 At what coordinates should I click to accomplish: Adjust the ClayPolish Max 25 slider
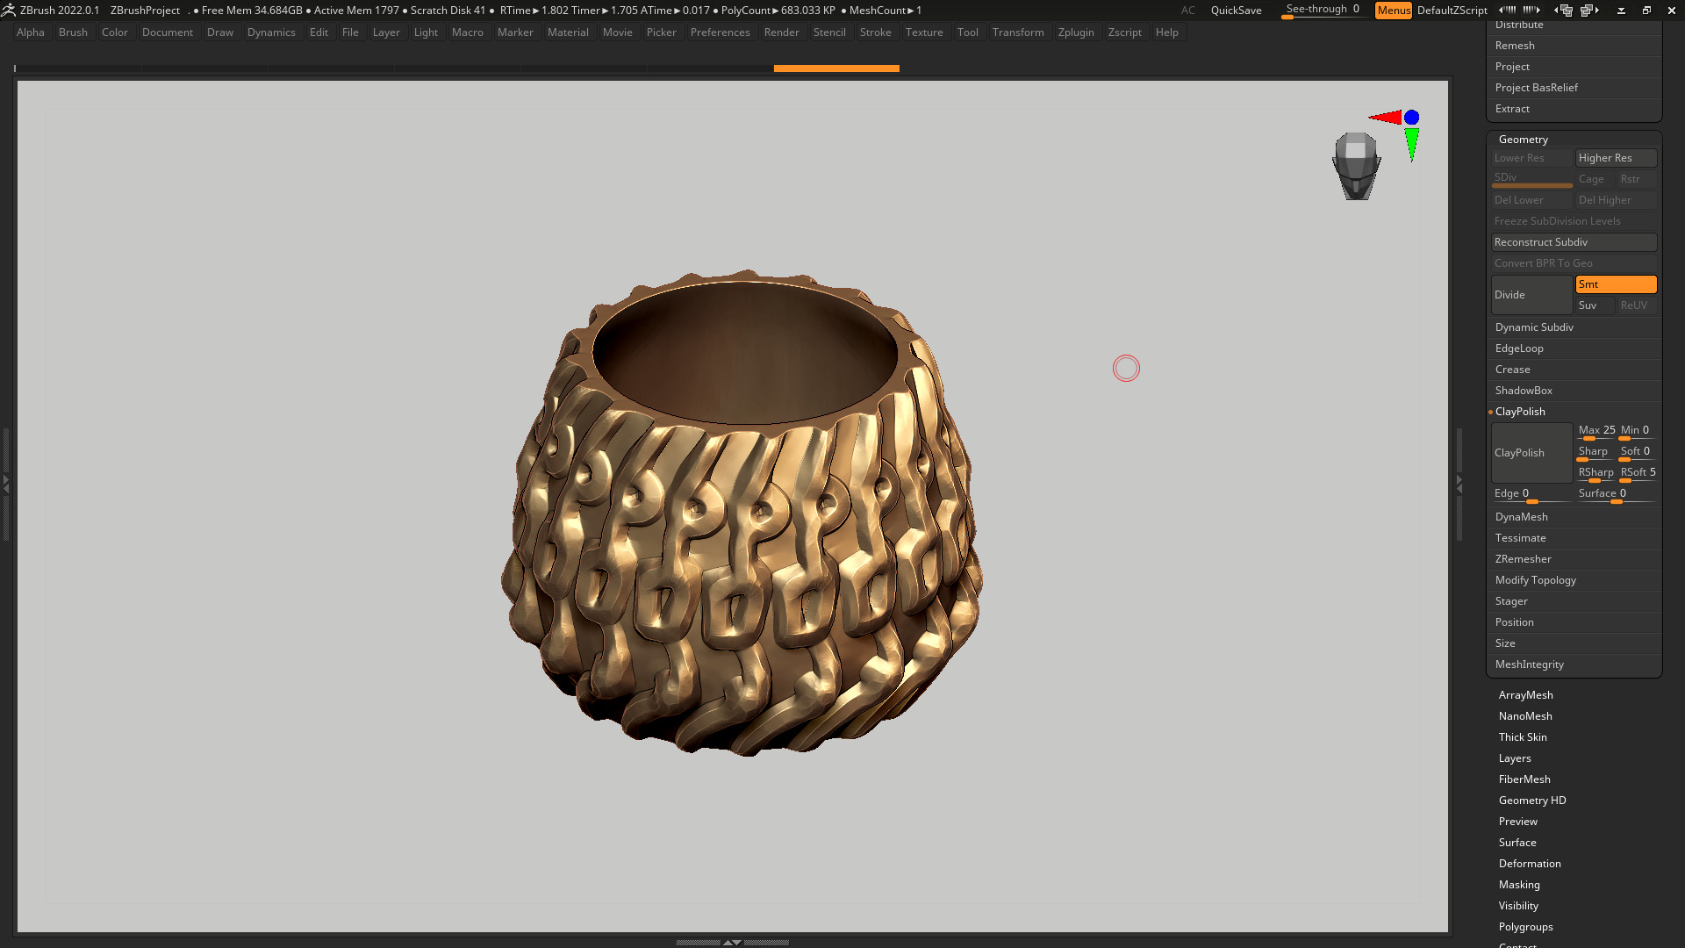click(1595, 430)
